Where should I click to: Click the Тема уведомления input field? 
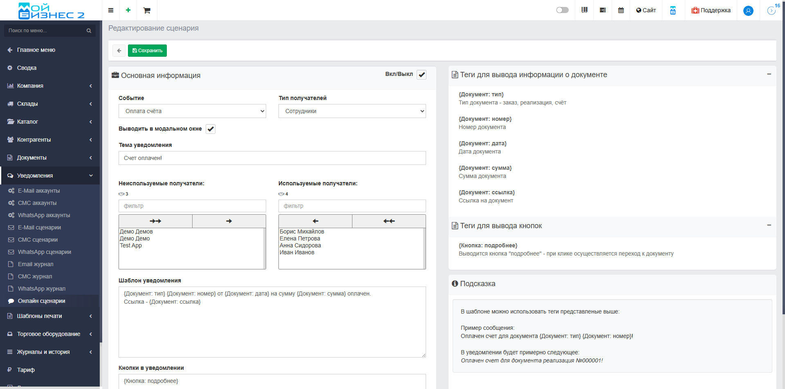click(x=272, y=158)
